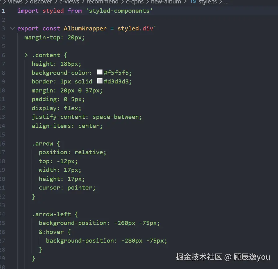Expand the breadcrumb trailing ellipsis
The height and width of the screenshot is (269, 278).
(x=226, y=2)
